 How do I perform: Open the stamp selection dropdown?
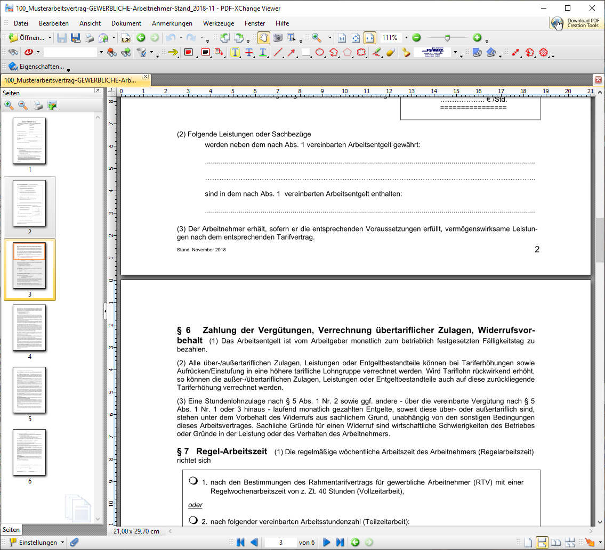[x=456, y=52]
